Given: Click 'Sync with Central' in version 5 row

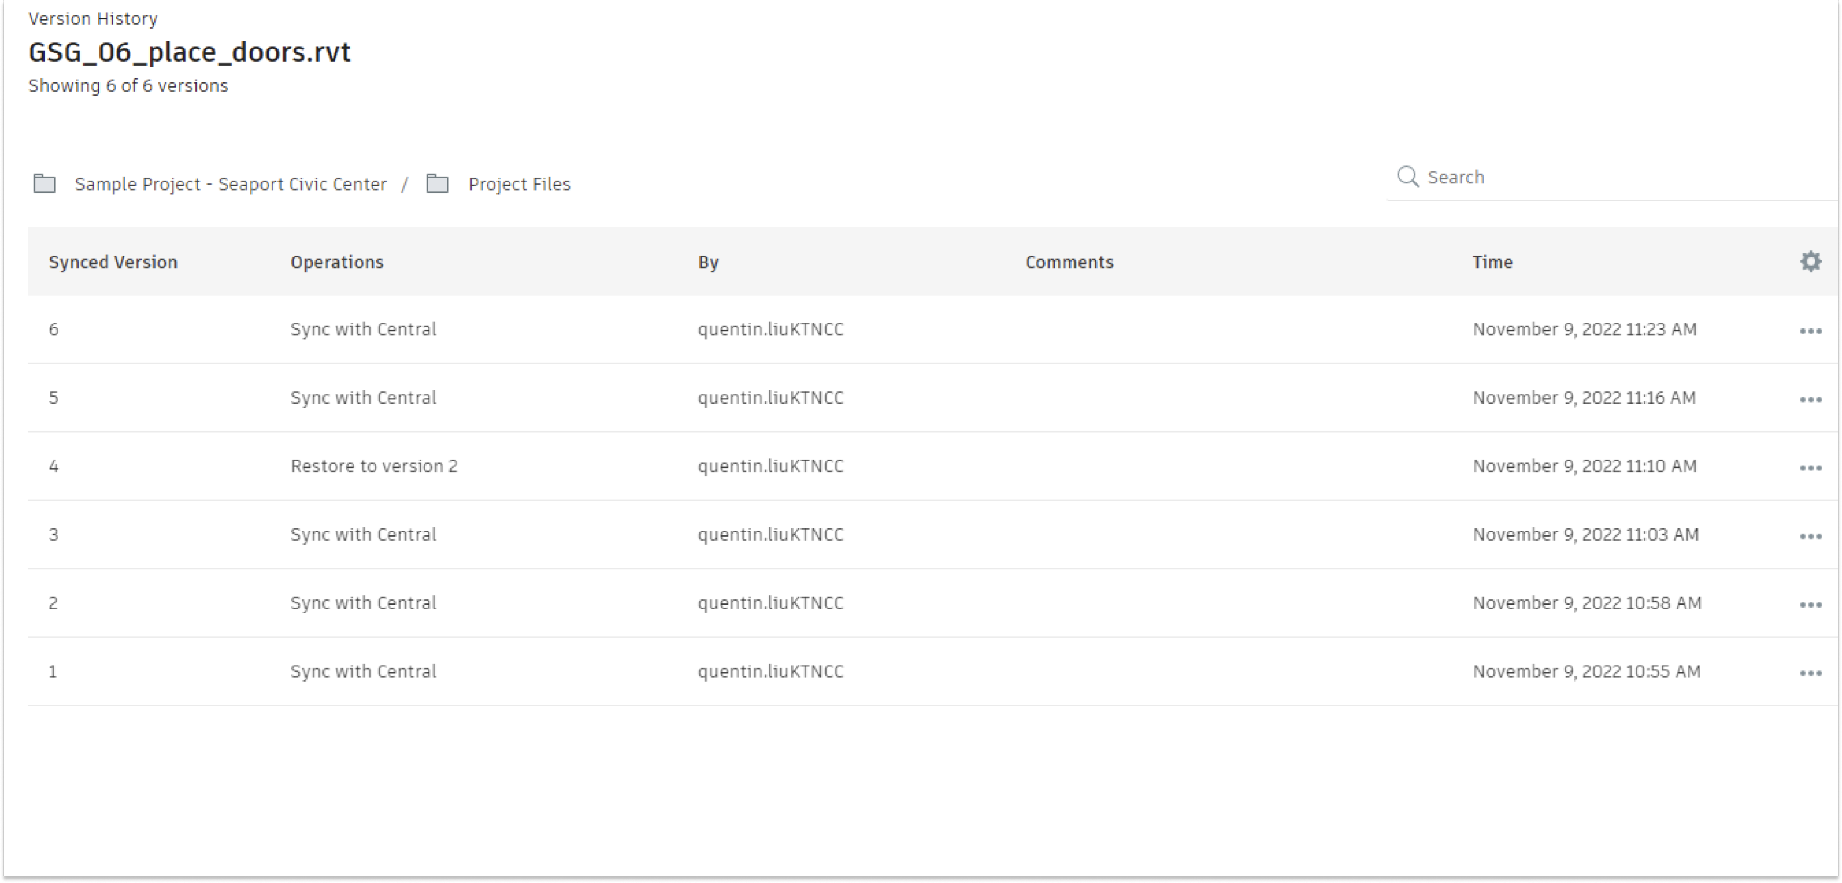Looking at the screenshot, I should (x=363, y=398).
